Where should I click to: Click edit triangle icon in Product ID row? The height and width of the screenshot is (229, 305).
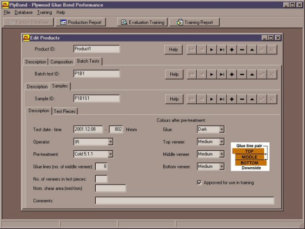[x=252, y=49]
